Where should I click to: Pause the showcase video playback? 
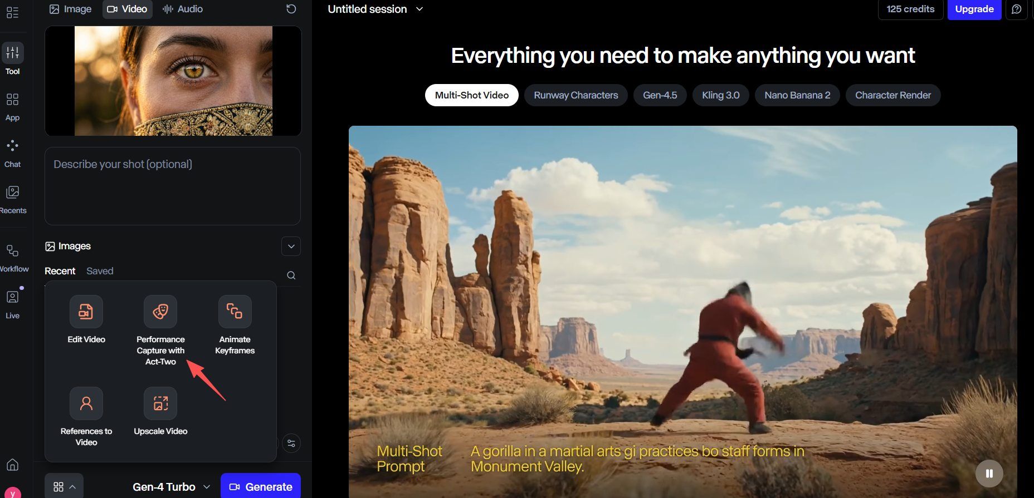tap(989, 474)
